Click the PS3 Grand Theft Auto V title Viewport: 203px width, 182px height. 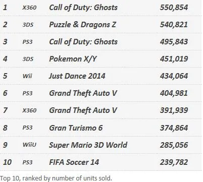click(83, 93)
